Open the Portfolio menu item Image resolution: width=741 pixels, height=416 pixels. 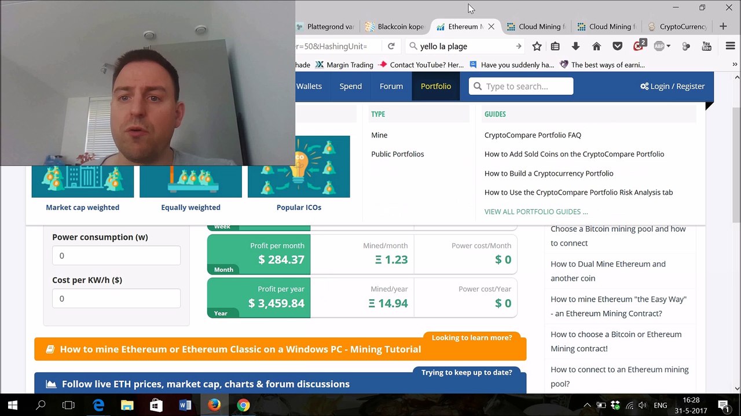436,86
